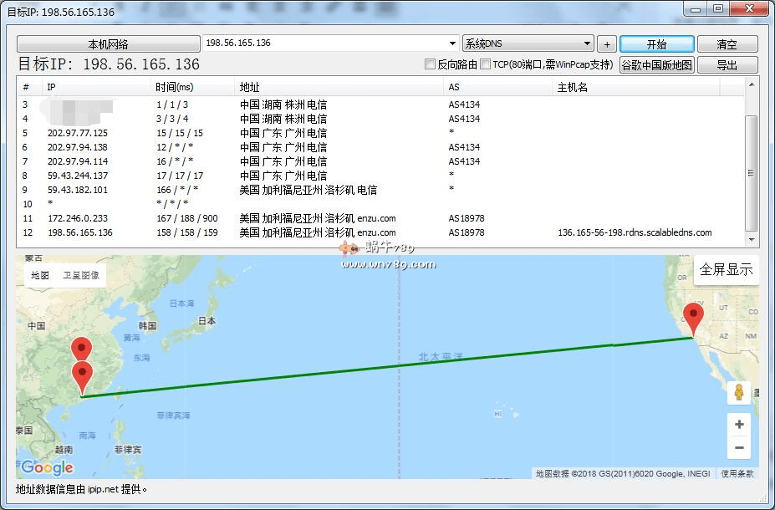This screenshot has width=775, height=510.
Task: Expand the 系统DNS dropdown
Action: click(587, 43)
